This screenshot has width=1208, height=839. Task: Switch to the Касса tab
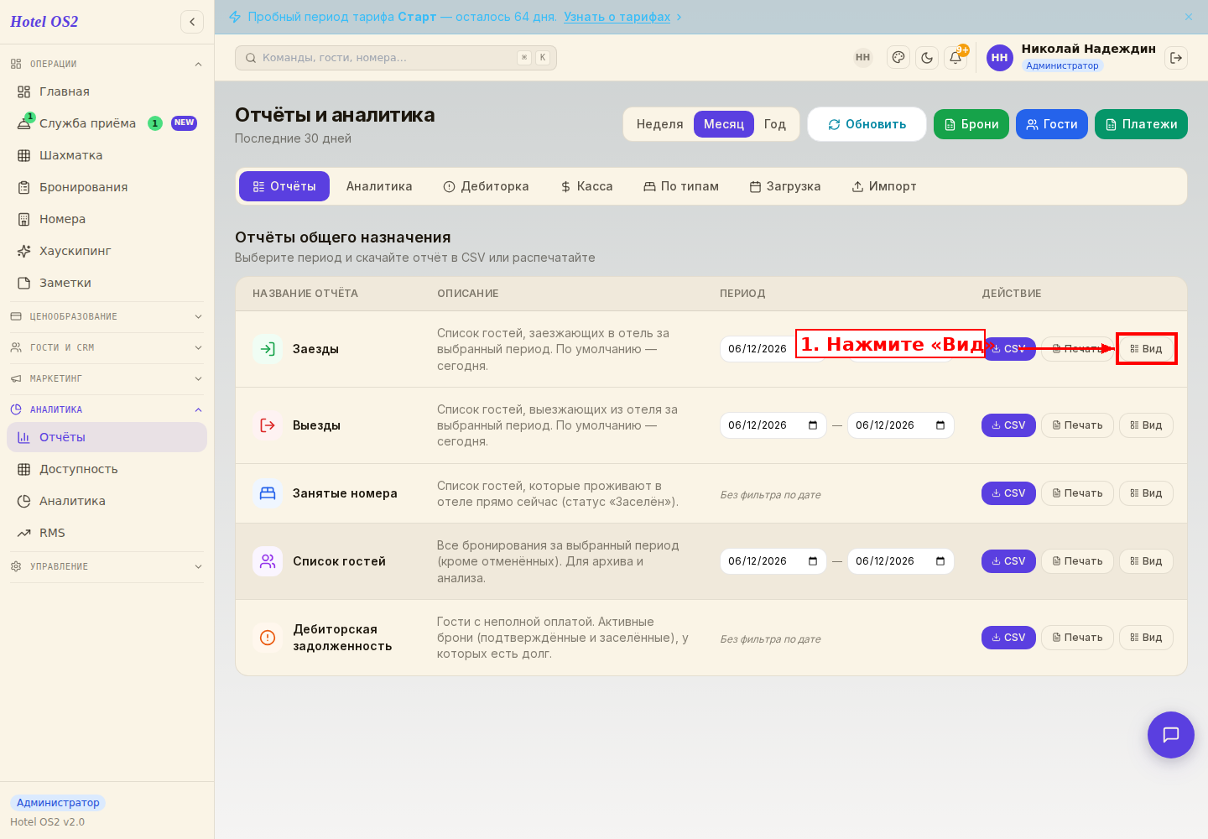pyautogui.click(x=586, y=186)
